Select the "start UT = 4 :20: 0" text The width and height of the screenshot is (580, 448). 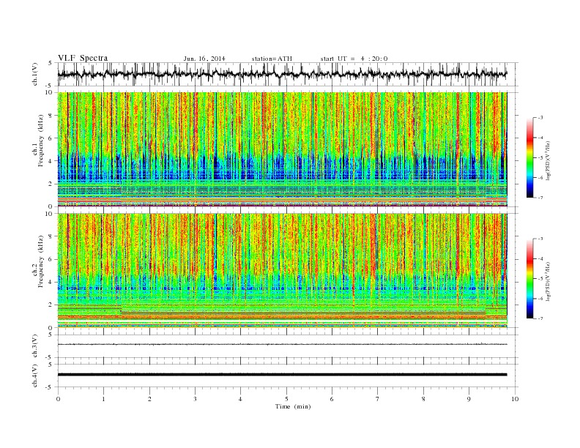(x=354, y=59)
